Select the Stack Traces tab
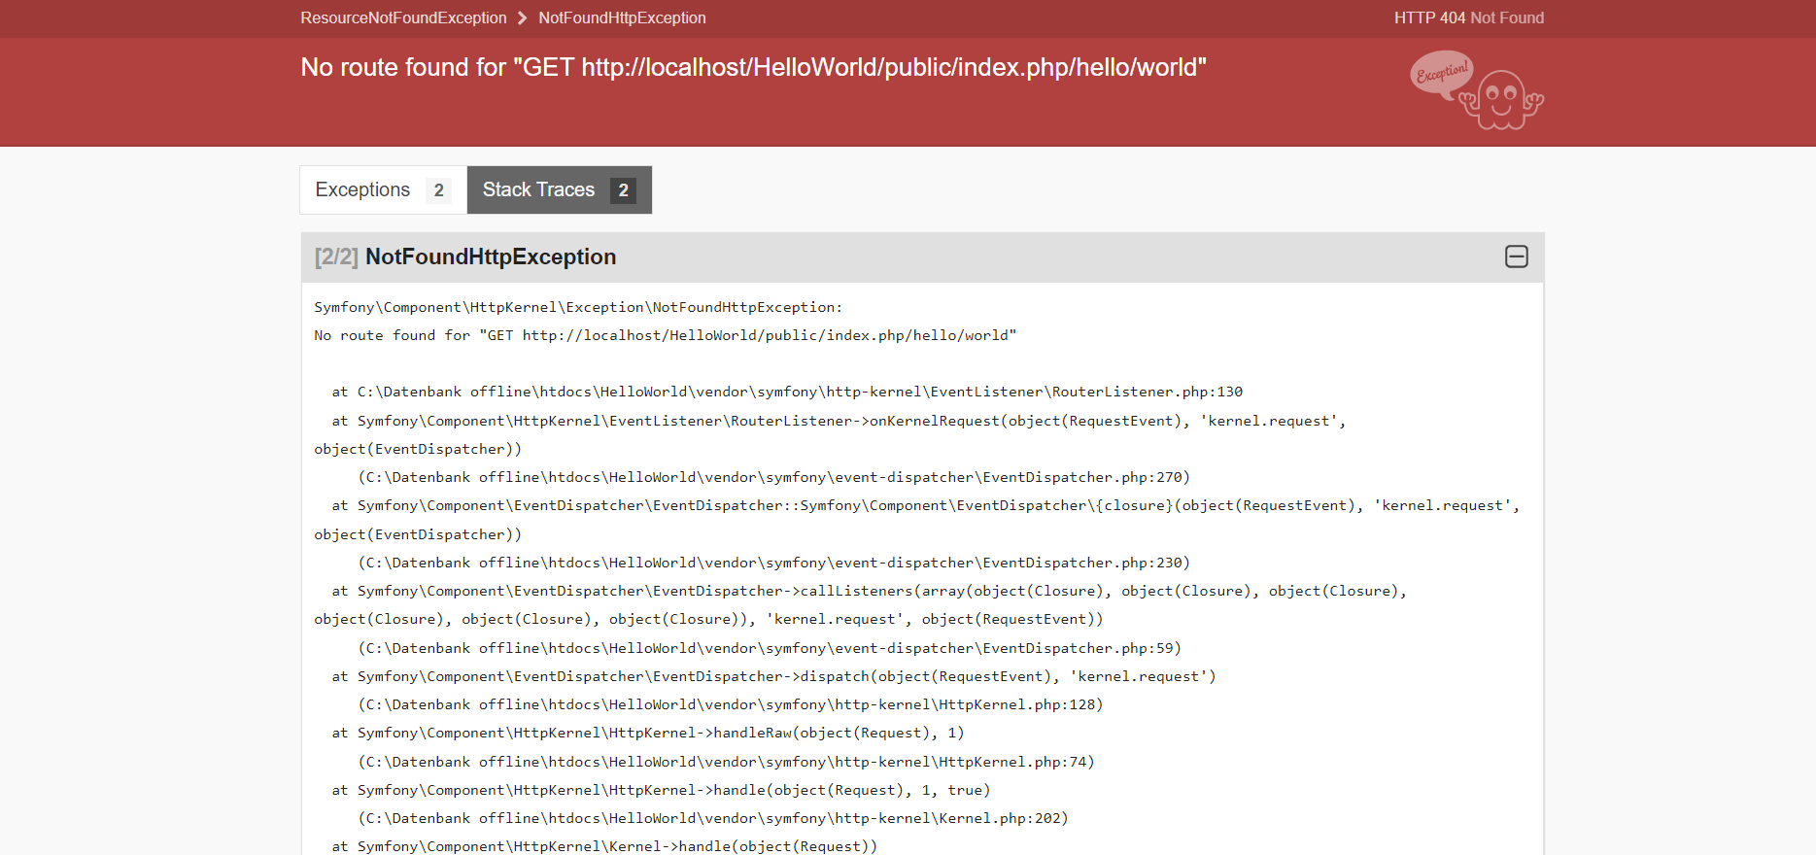This screenshot has height=855, width=1816. coord(539,189)
